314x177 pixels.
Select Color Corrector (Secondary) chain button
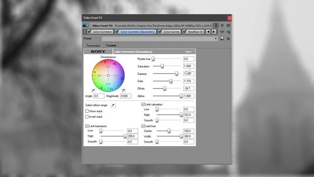(135, 31)
